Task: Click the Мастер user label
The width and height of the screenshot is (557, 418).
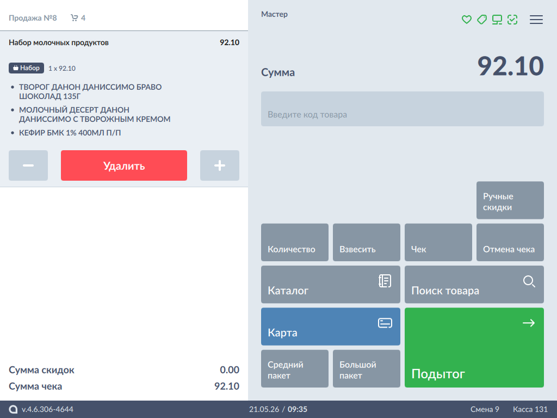Action: click(x=274, y=14)
